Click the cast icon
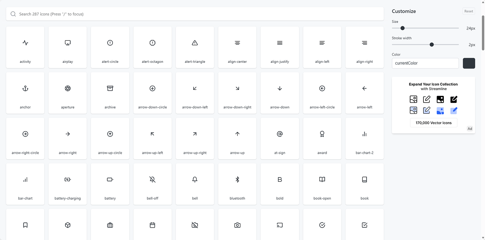Screen dimensions: 485x240 280,225
